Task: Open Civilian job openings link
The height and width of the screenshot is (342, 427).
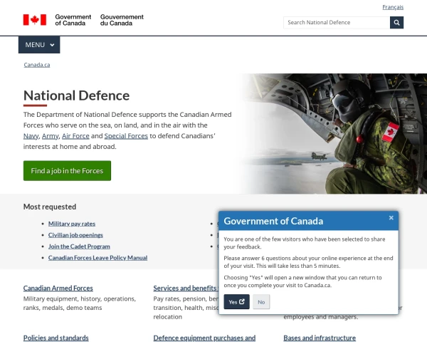Action: click(75, 235)
